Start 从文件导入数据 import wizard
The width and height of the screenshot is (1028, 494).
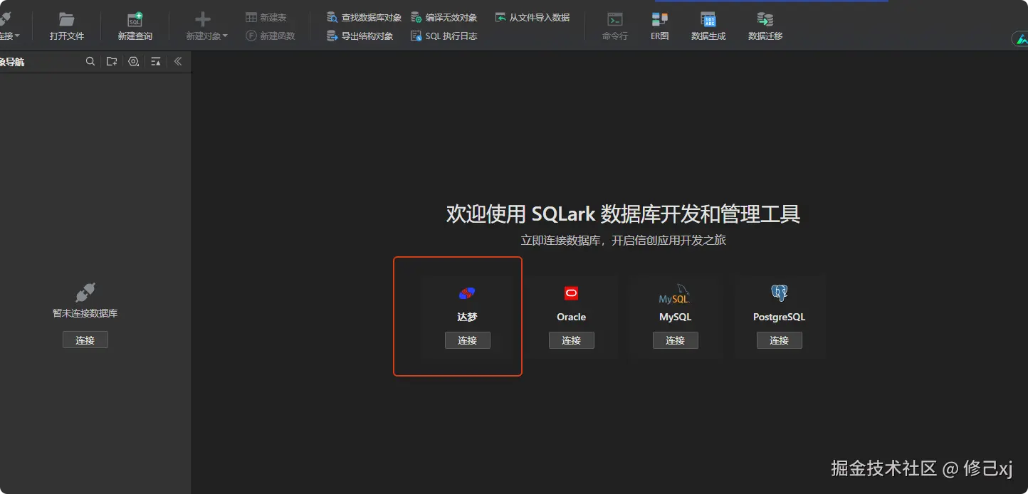(533, 16)
